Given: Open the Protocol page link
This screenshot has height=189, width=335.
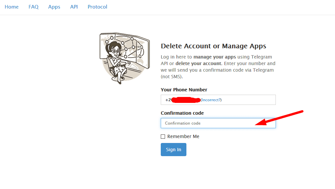Looking at the screenshot, I should [x=97, y=7].
